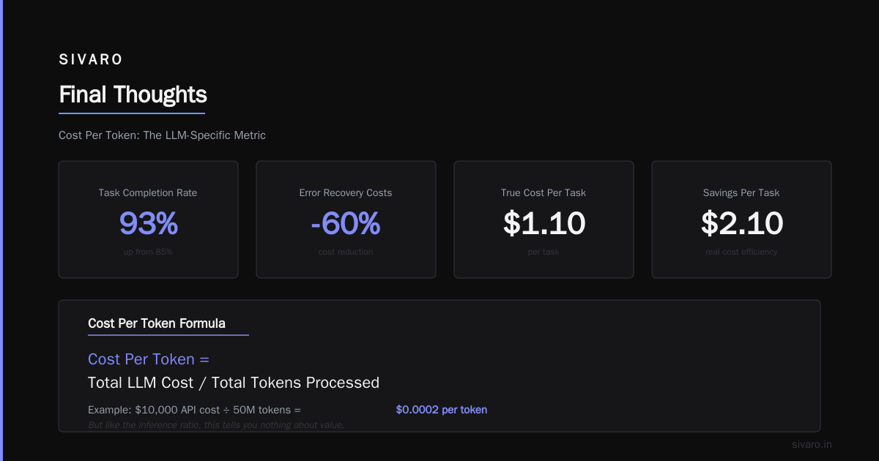Click the example $10,000 API cost line
The width and height of the screenshot is (879, 461).
click(x=194, y=410)
